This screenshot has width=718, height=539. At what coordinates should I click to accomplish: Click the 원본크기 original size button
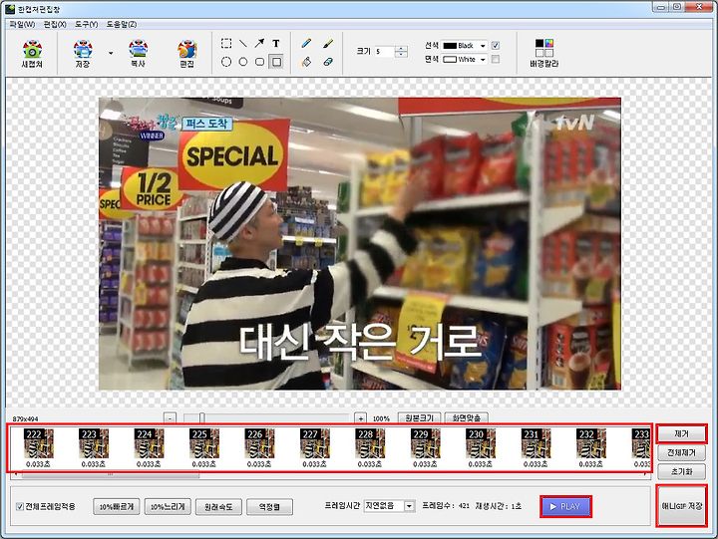point(420,418)
